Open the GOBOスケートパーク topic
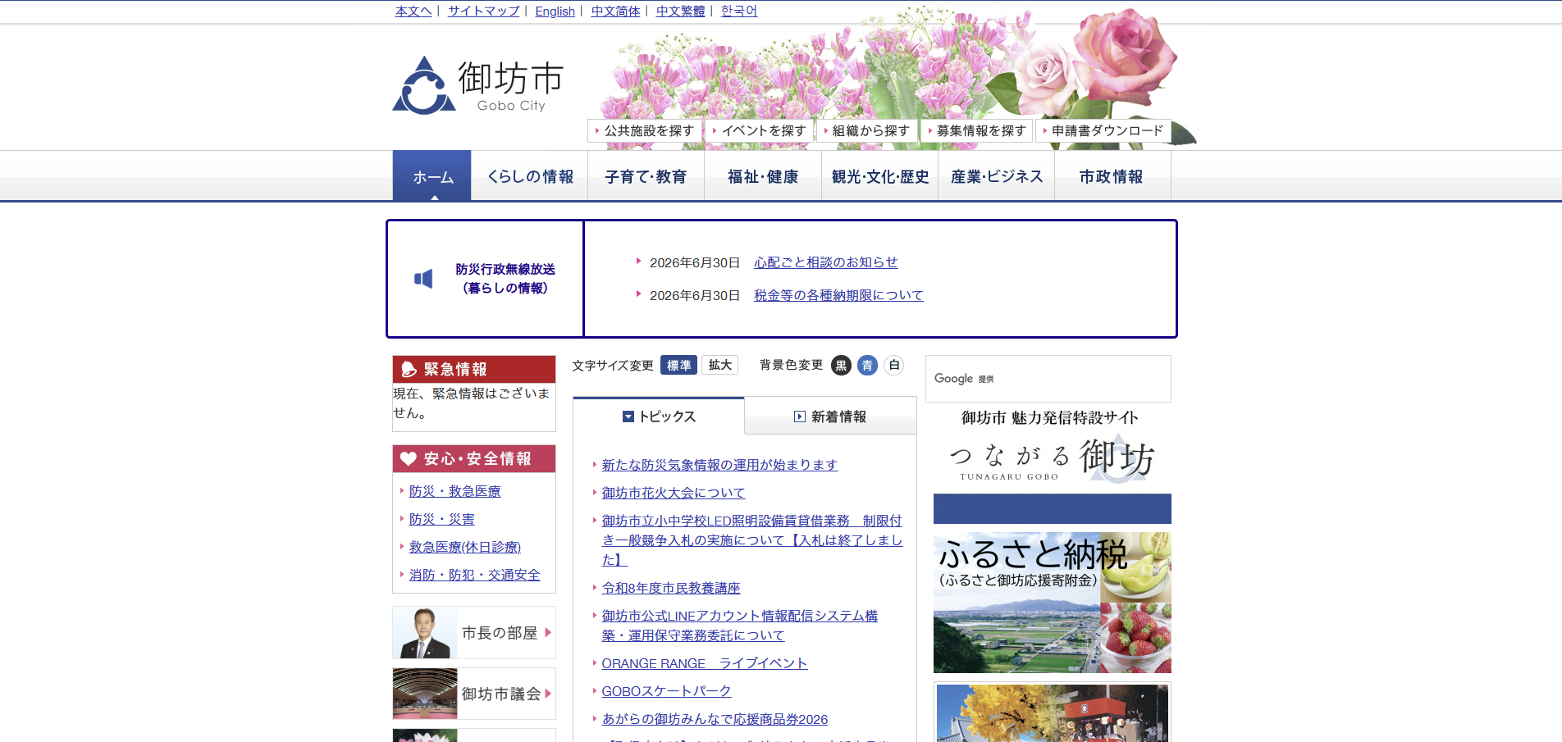The height and width of the screenshot is (742, 1562). point(666,691)
